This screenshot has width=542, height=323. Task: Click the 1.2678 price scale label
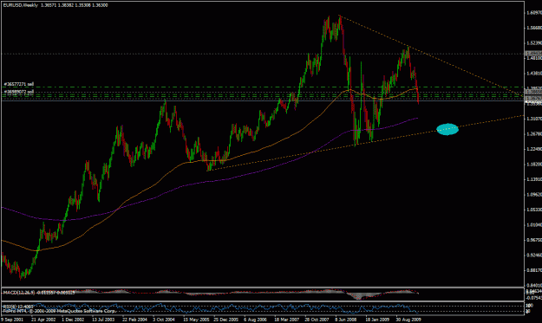coord(534,134)
